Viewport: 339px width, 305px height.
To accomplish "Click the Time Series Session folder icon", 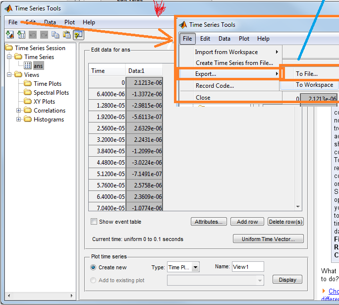I will coord(9,48).
